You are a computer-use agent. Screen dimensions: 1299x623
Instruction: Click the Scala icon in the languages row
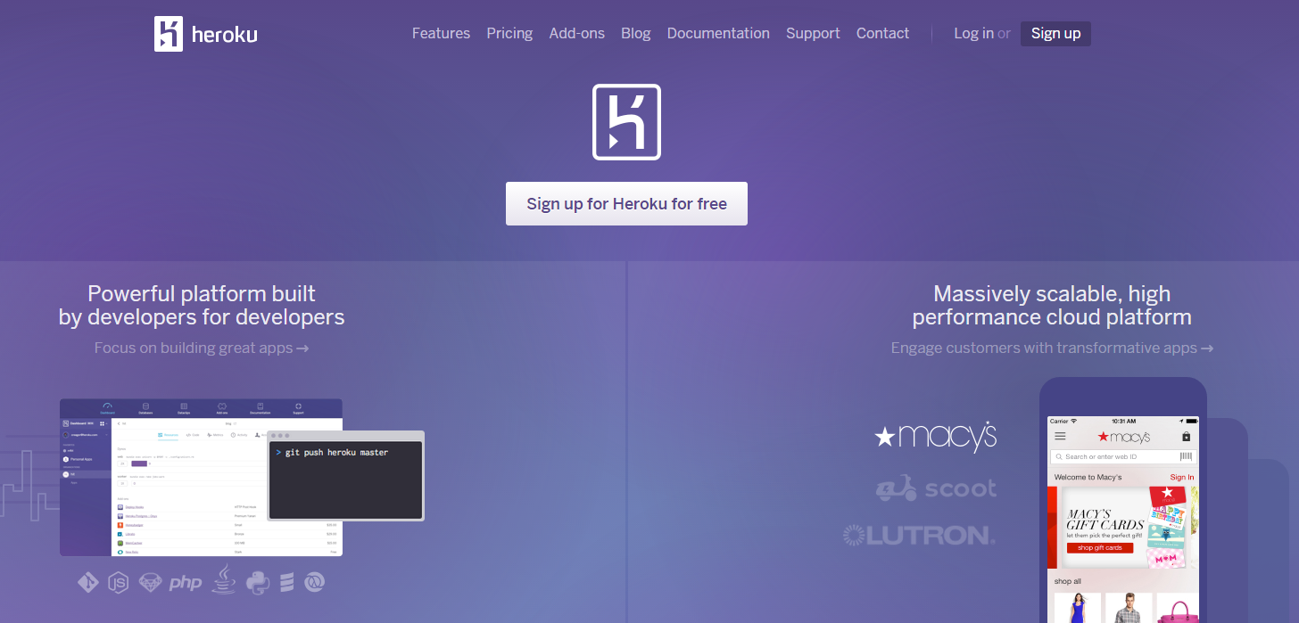click(287, 583)
